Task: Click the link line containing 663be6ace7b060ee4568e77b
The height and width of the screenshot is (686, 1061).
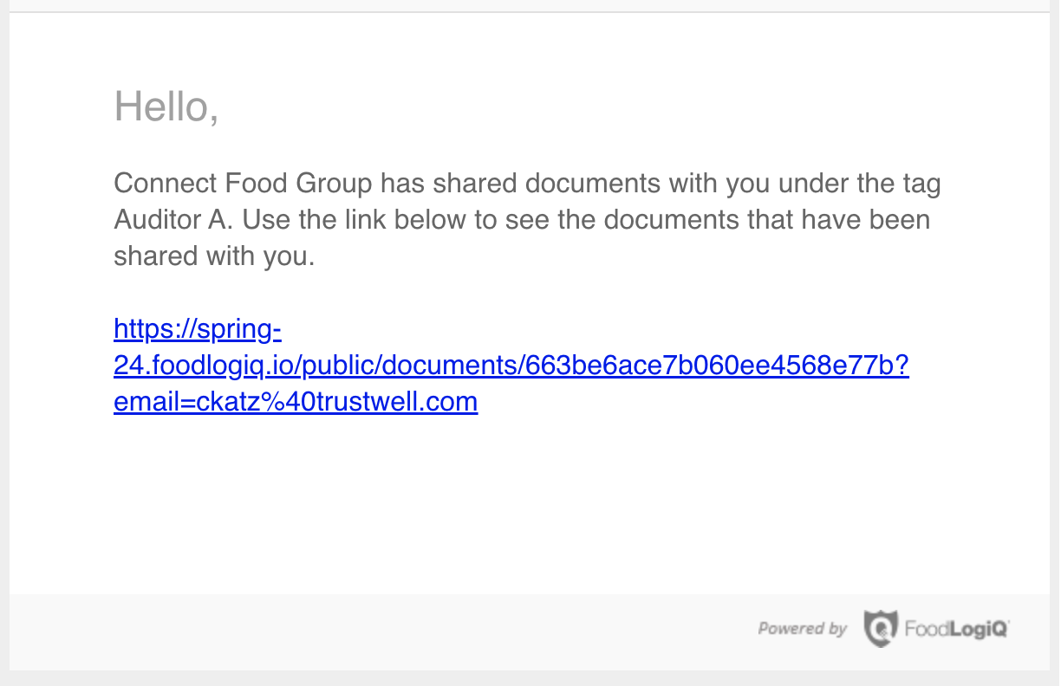Action: coord(511,366)
